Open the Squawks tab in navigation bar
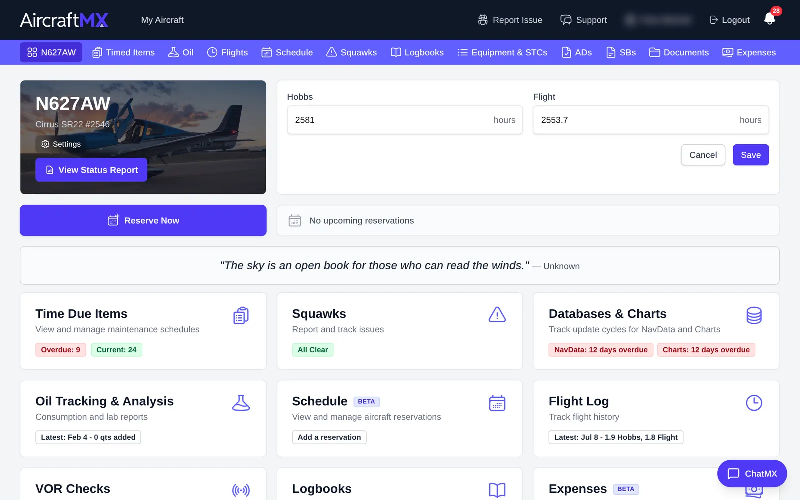The width and height of the screenshot is (800, 500). click(351, 52)
